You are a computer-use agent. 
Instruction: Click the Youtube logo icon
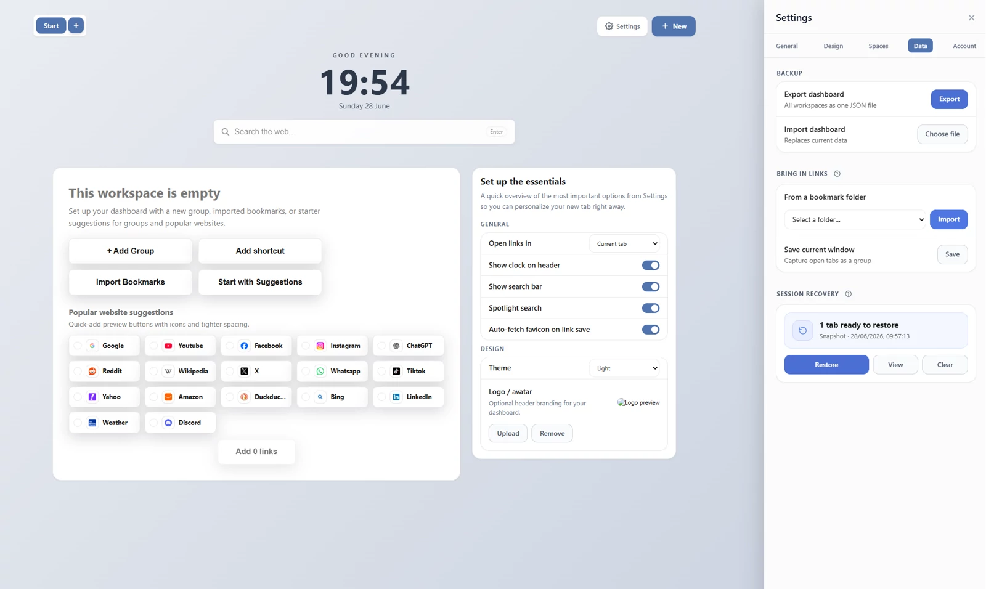[x=168, y=346]
